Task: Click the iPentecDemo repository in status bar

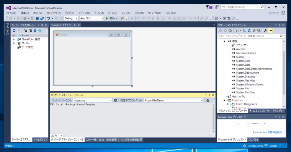Action: pos(255,146)
